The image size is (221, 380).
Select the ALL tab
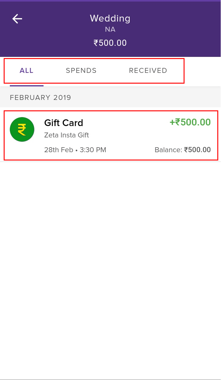pos(27,70)
